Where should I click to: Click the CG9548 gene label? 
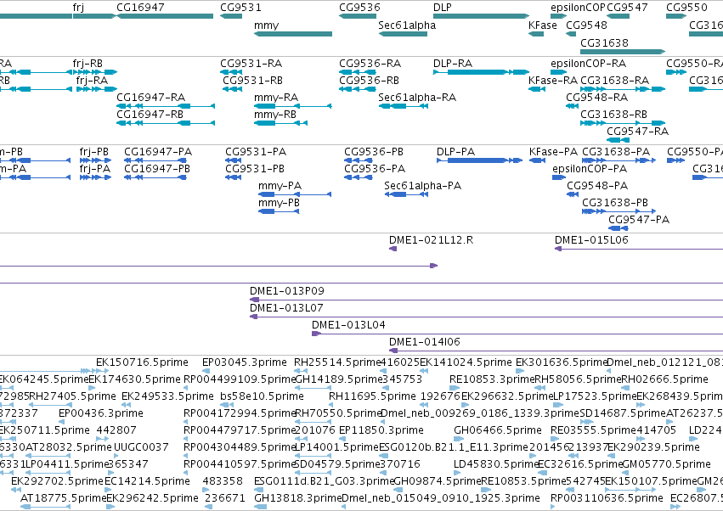(586, 25)
